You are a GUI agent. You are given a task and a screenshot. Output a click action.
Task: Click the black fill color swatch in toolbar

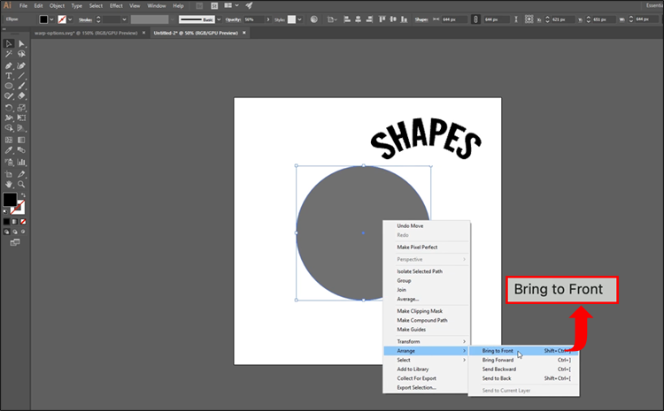[x=10, y=201]
